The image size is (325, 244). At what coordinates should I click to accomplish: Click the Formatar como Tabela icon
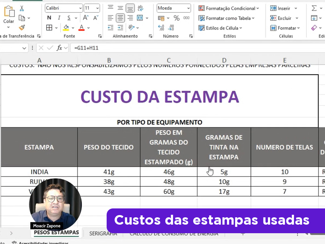202,18
